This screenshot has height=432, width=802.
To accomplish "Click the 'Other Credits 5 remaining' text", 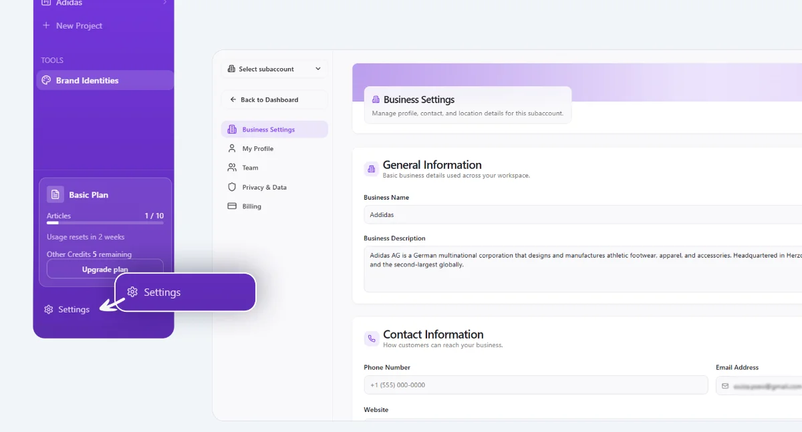I will [89, 254].
